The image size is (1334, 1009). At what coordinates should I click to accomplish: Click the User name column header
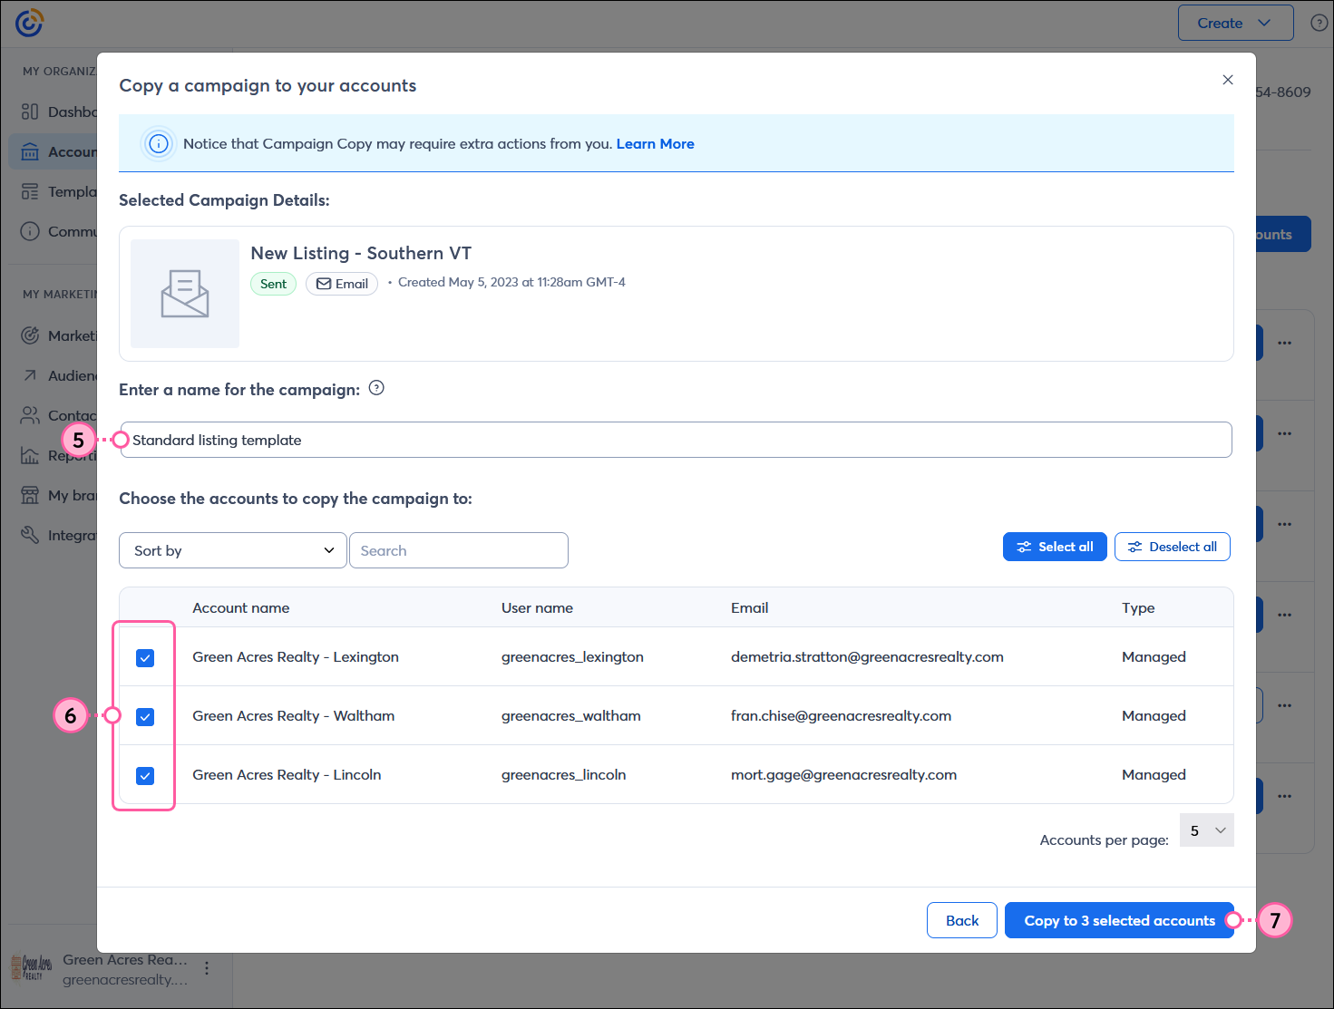537,607
